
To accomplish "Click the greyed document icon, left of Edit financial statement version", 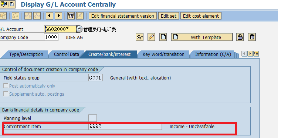I will click(80, 16).
